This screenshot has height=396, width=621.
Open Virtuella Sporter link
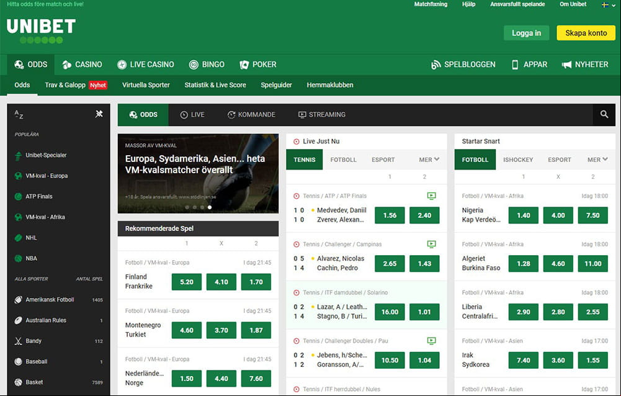coord(146,85)
